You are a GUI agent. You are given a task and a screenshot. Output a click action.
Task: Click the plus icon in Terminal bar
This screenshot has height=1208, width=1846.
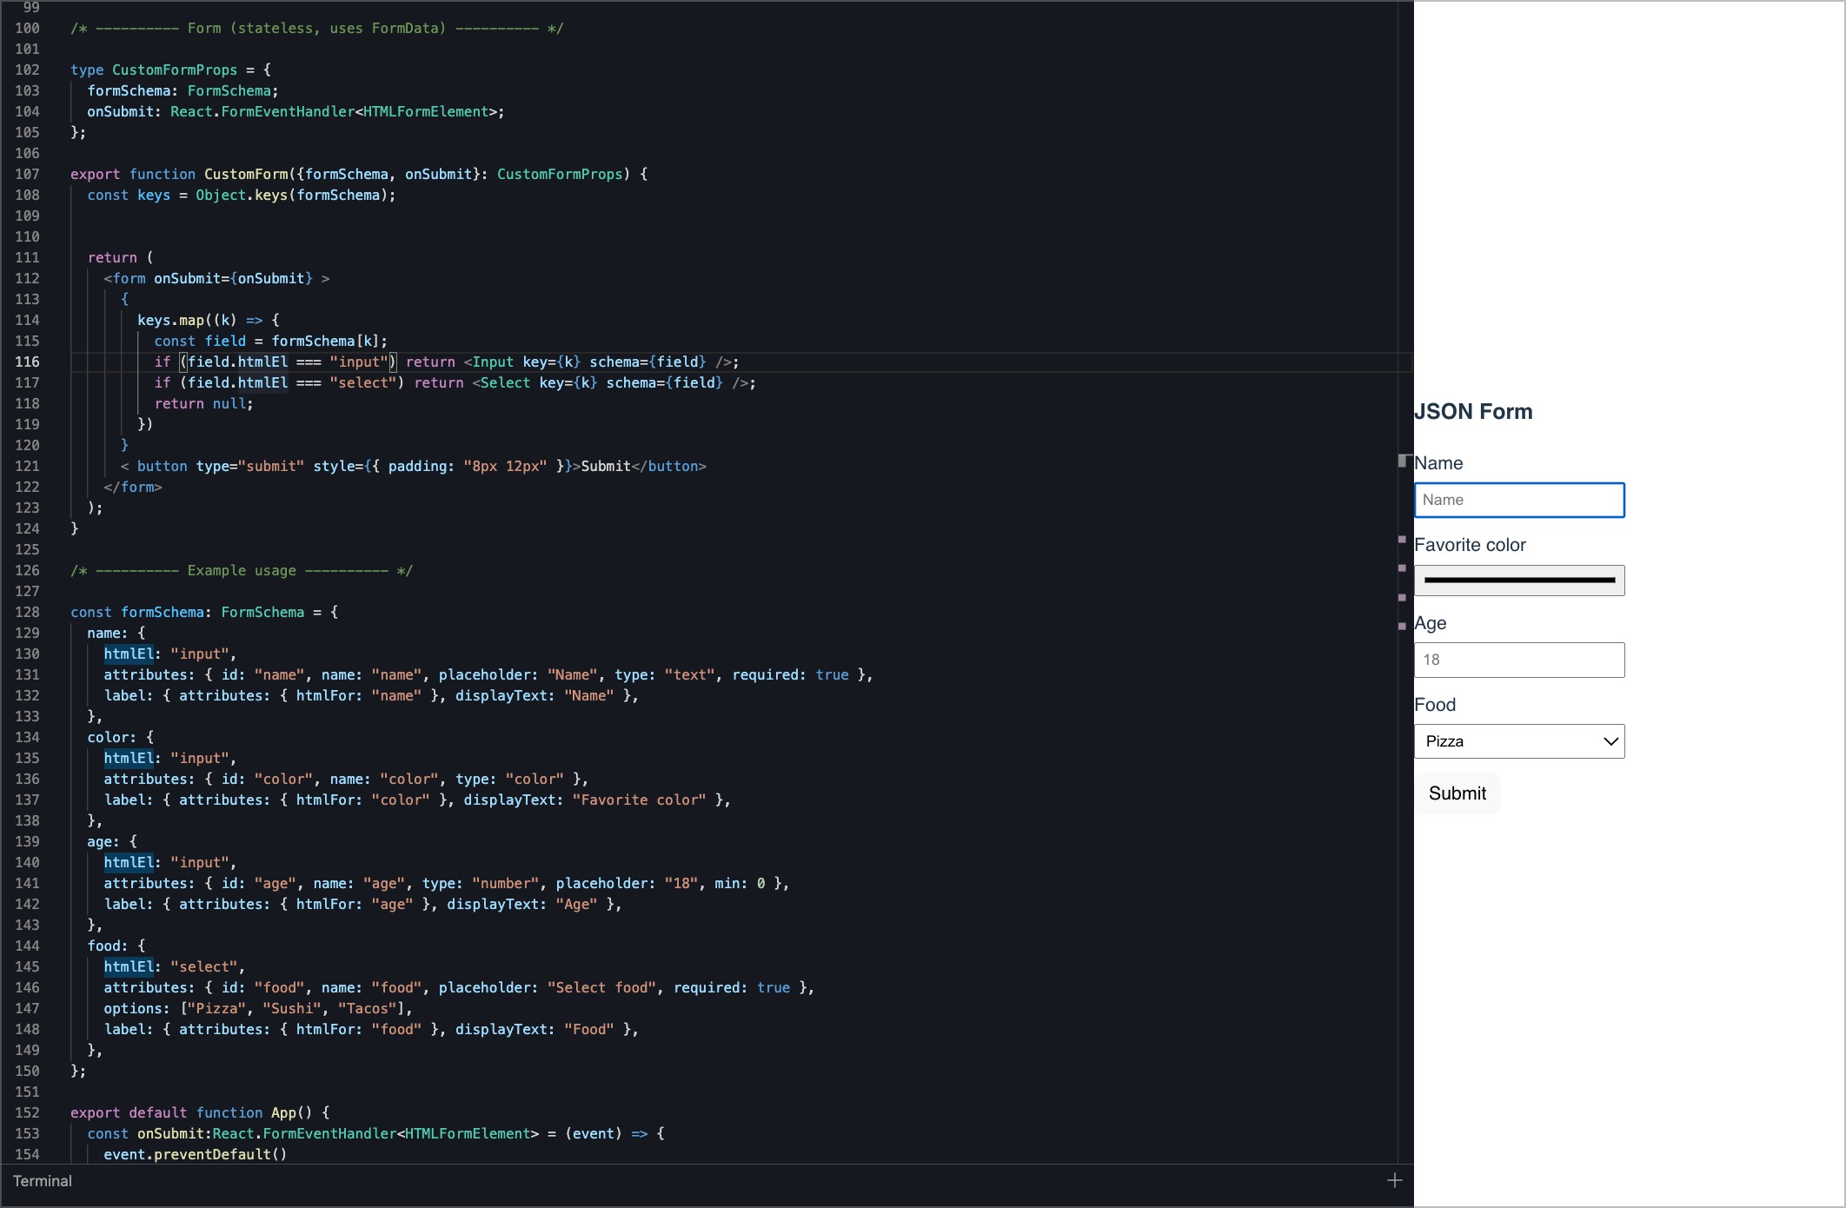[x=1394, y=1180]
